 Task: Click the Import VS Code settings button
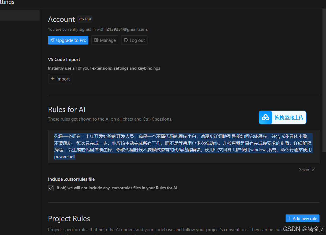pyautogui.click(x=60, y=79)
